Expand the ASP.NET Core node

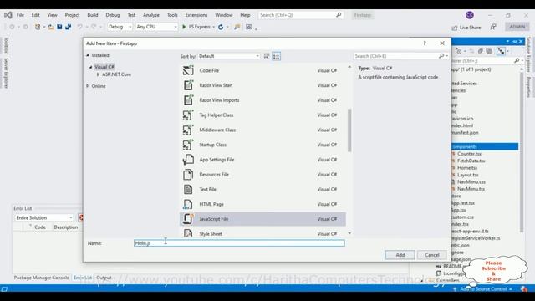click(98, 74)
